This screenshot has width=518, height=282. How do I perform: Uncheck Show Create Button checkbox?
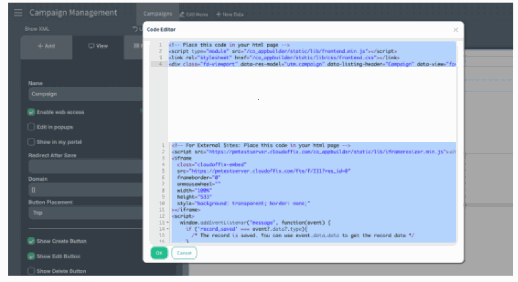31,241
